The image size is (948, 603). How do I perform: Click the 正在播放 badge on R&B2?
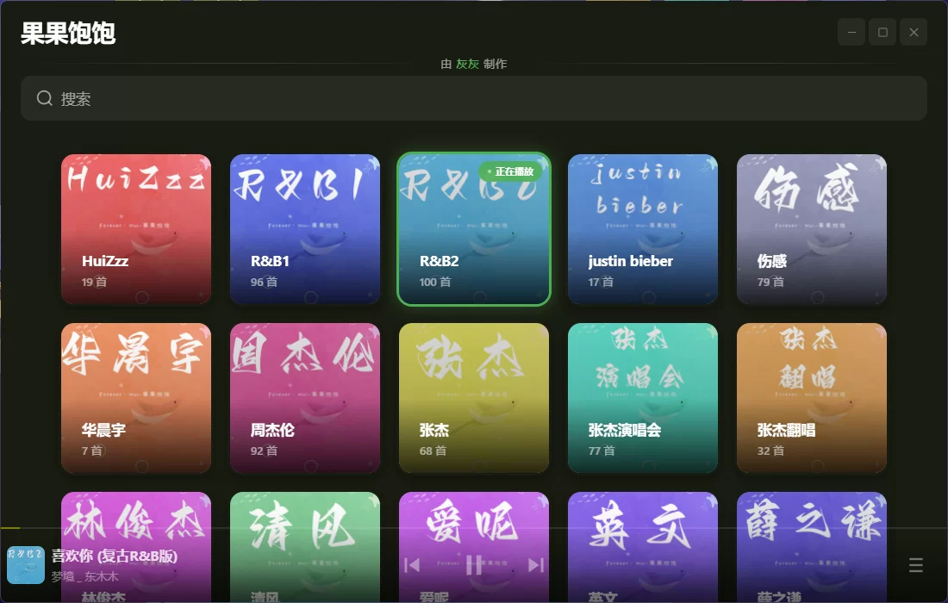[511, 171]
